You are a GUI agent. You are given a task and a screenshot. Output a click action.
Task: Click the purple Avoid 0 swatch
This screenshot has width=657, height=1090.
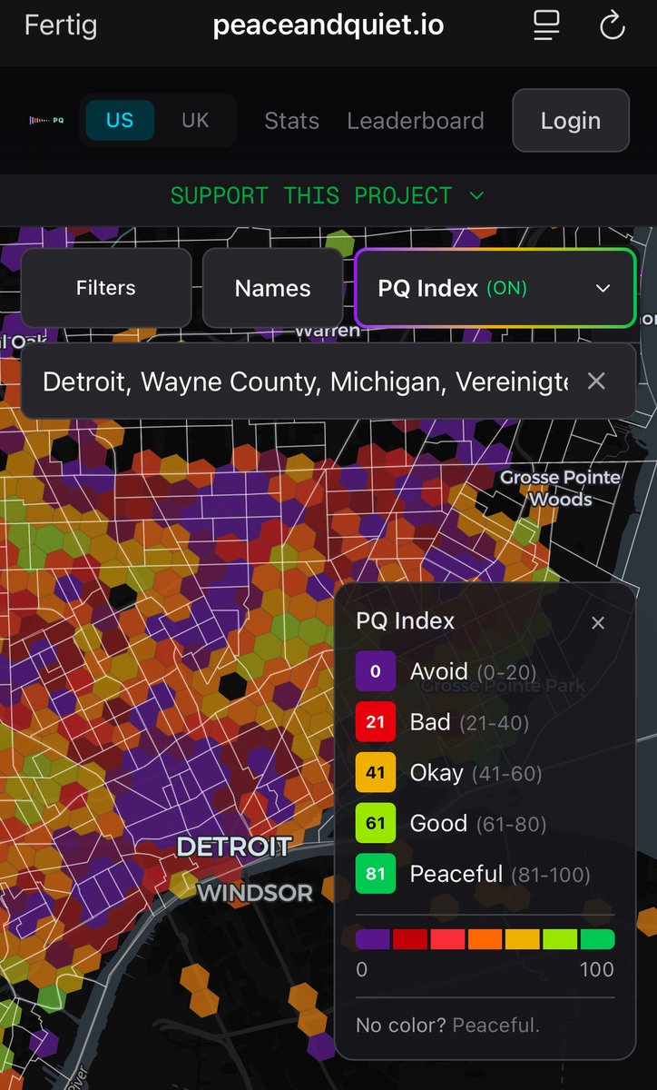376,672
